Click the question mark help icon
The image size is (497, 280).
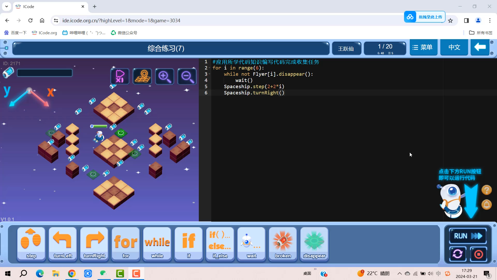(x=486, y=190)
